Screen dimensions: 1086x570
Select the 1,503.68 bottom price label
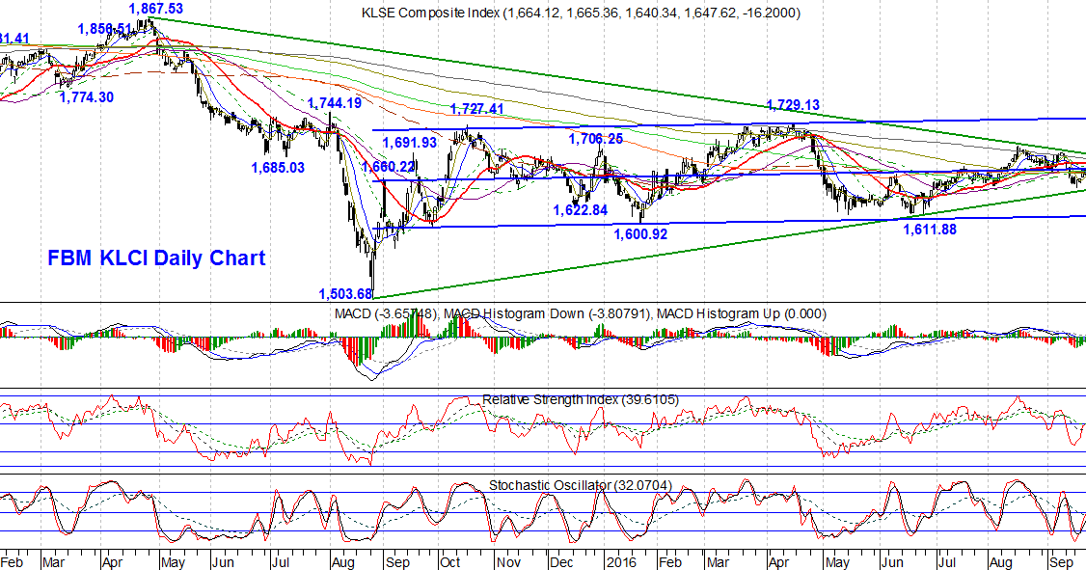point(344,293)
